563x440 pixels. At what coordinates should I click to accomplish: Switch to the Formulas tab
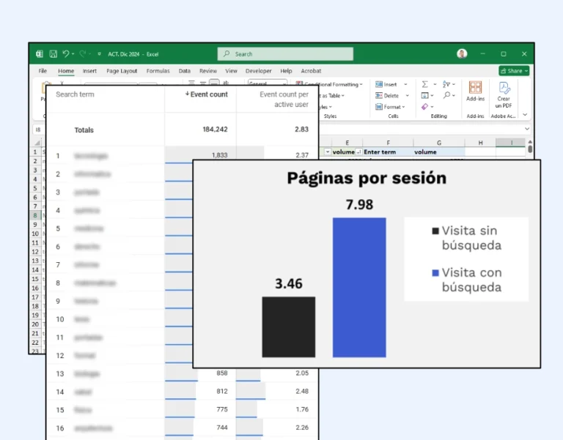158,71
